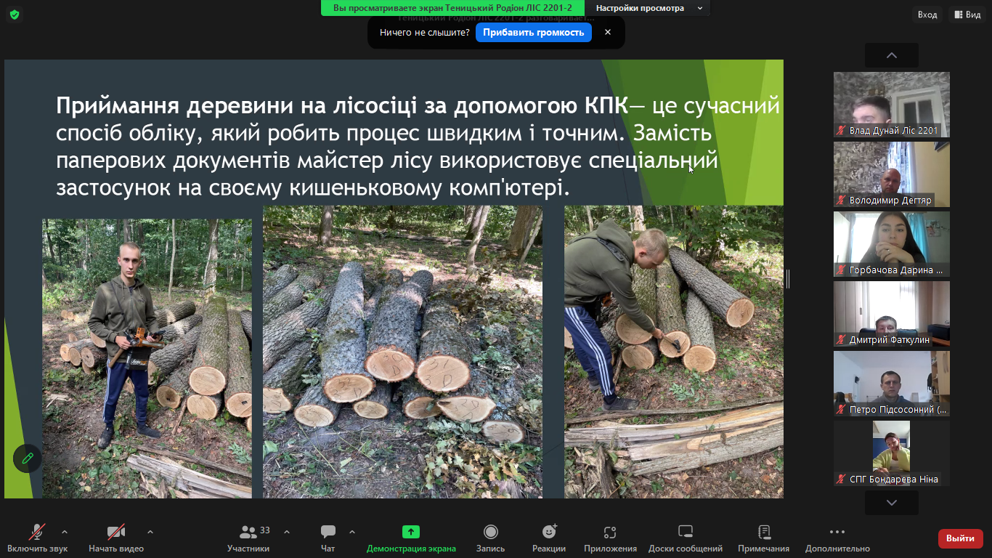
Task: Open Доски сообщений whiteboards
Action: point(686,538)
